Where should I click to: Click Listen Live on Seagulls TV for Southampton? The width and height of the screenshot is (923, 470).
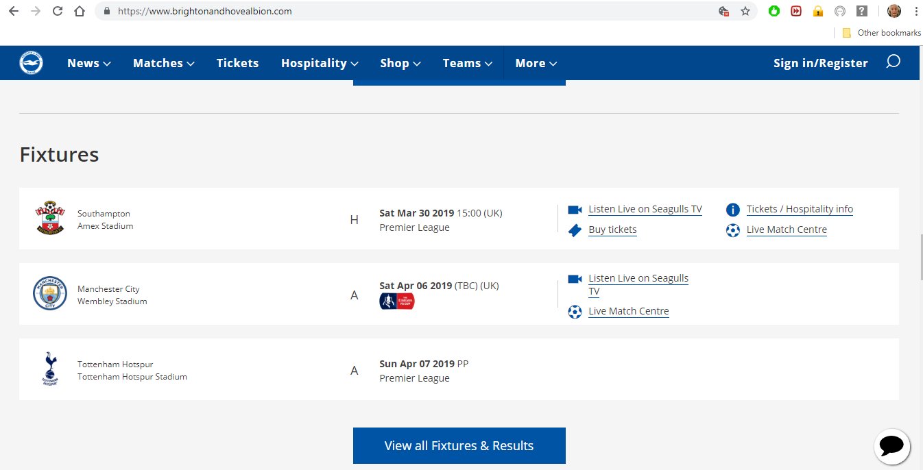point(645,209)
